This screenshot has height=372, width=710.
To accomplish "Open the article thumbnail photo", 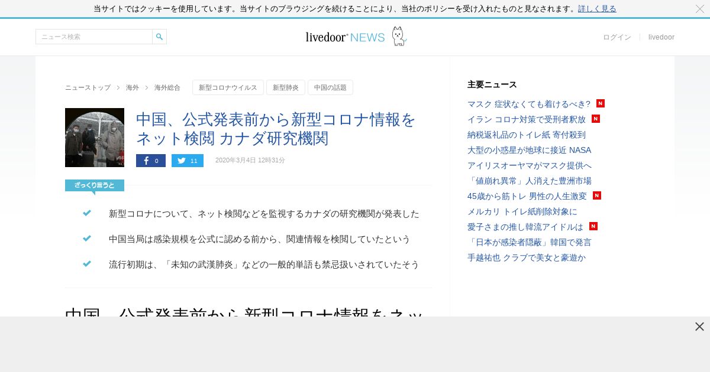I will coord(95,138).
